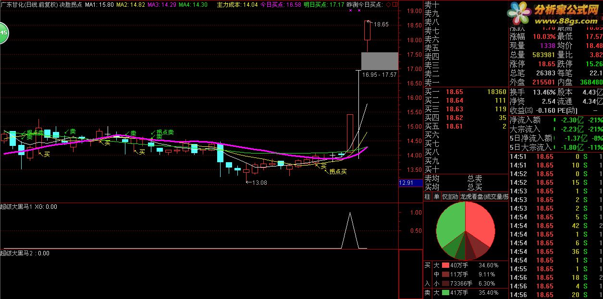
Task: Click the 总卖 label
Action: point(475,179)
